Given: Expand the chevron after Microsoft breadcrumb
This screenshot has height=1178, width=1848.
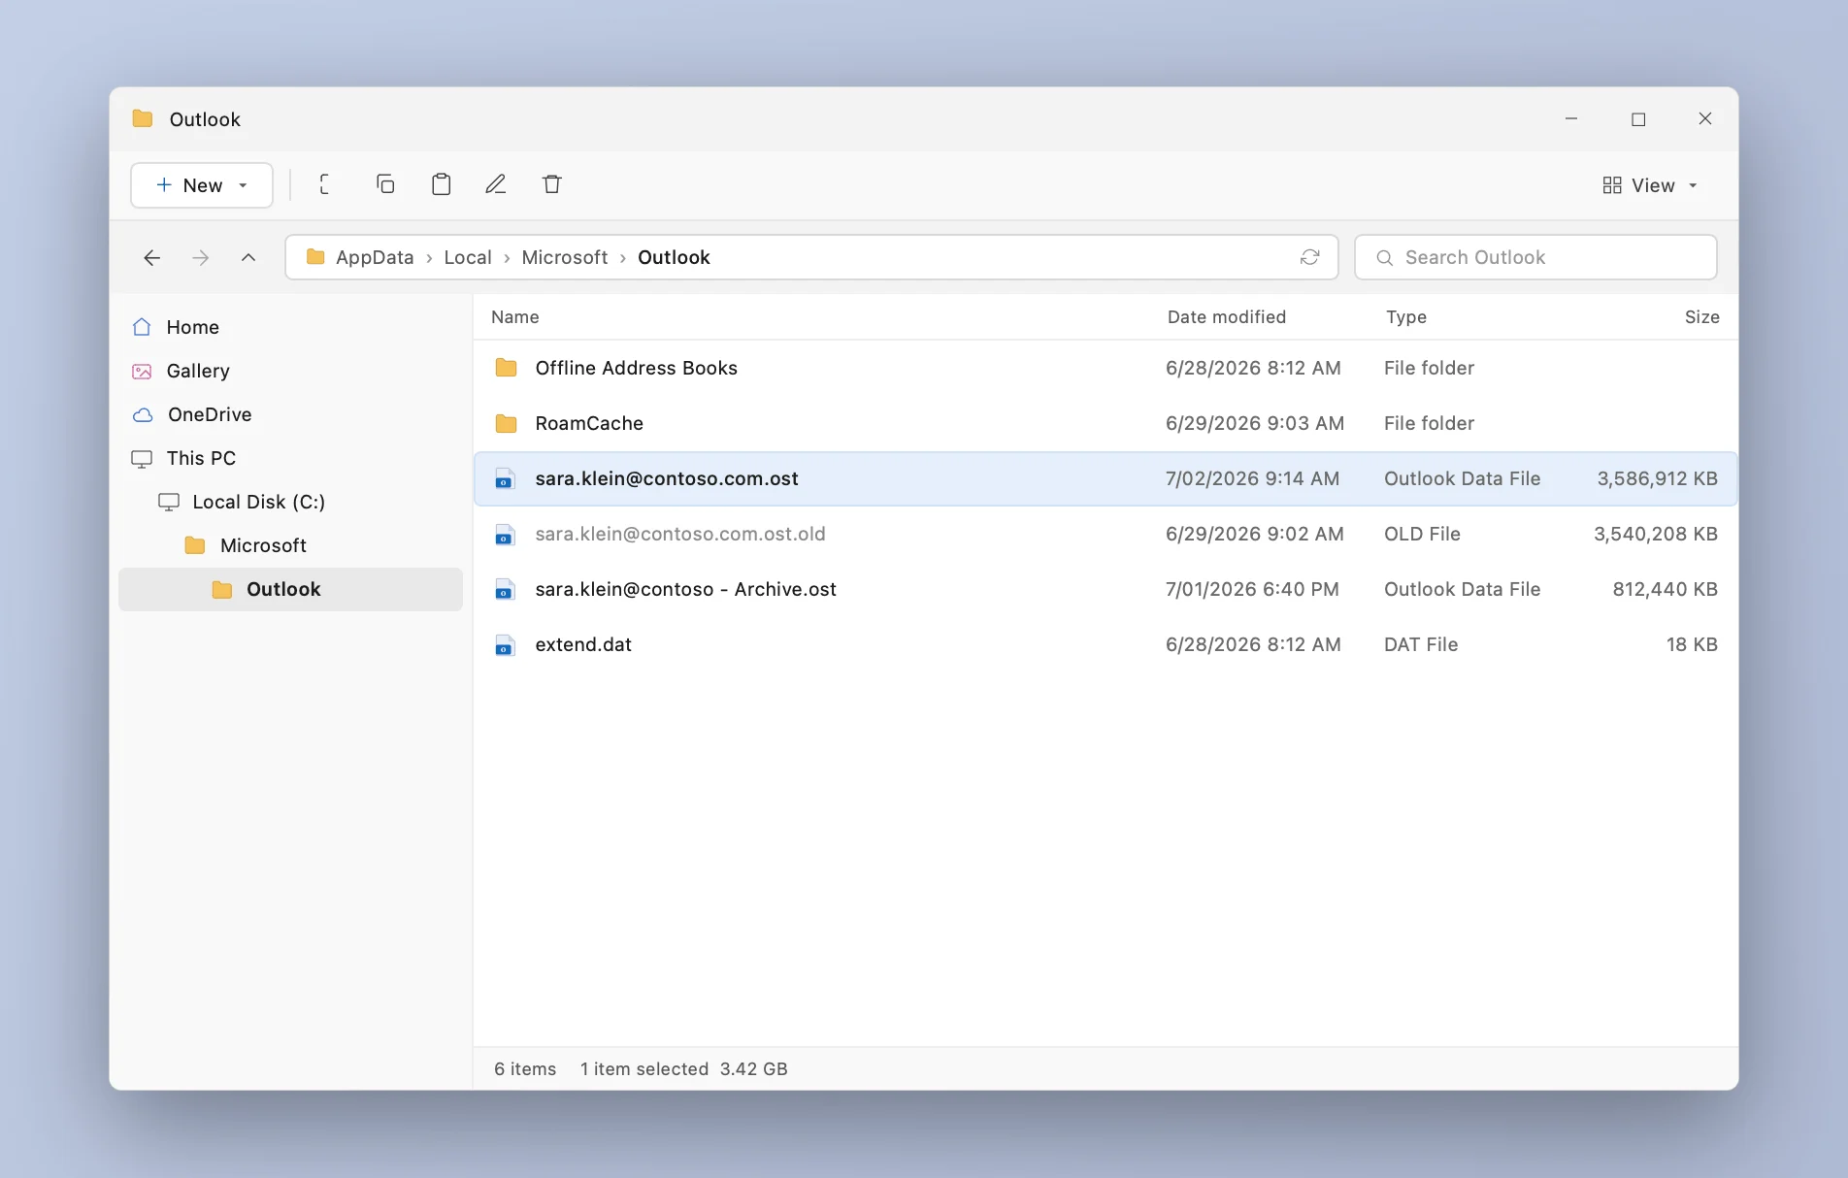Looking at the screenshot, I should tap(623, 257).
